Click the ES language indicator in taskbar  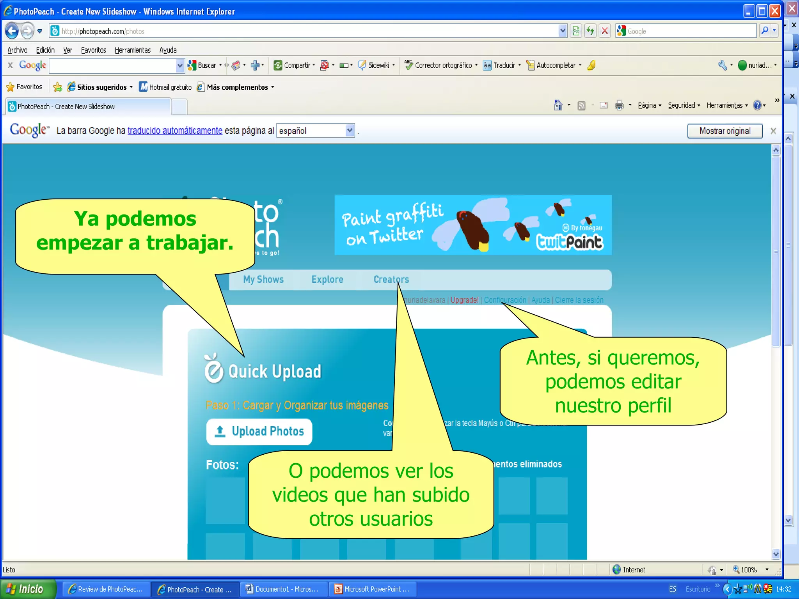(673, 589)
